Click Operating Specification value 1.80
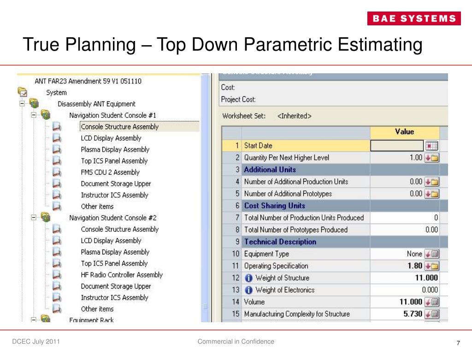The width and height of the screenshot is (472, 354). [415, 266]
